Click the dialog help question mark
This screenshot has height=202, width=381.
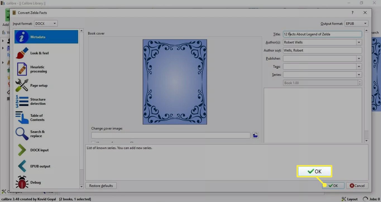coord(353,13)
